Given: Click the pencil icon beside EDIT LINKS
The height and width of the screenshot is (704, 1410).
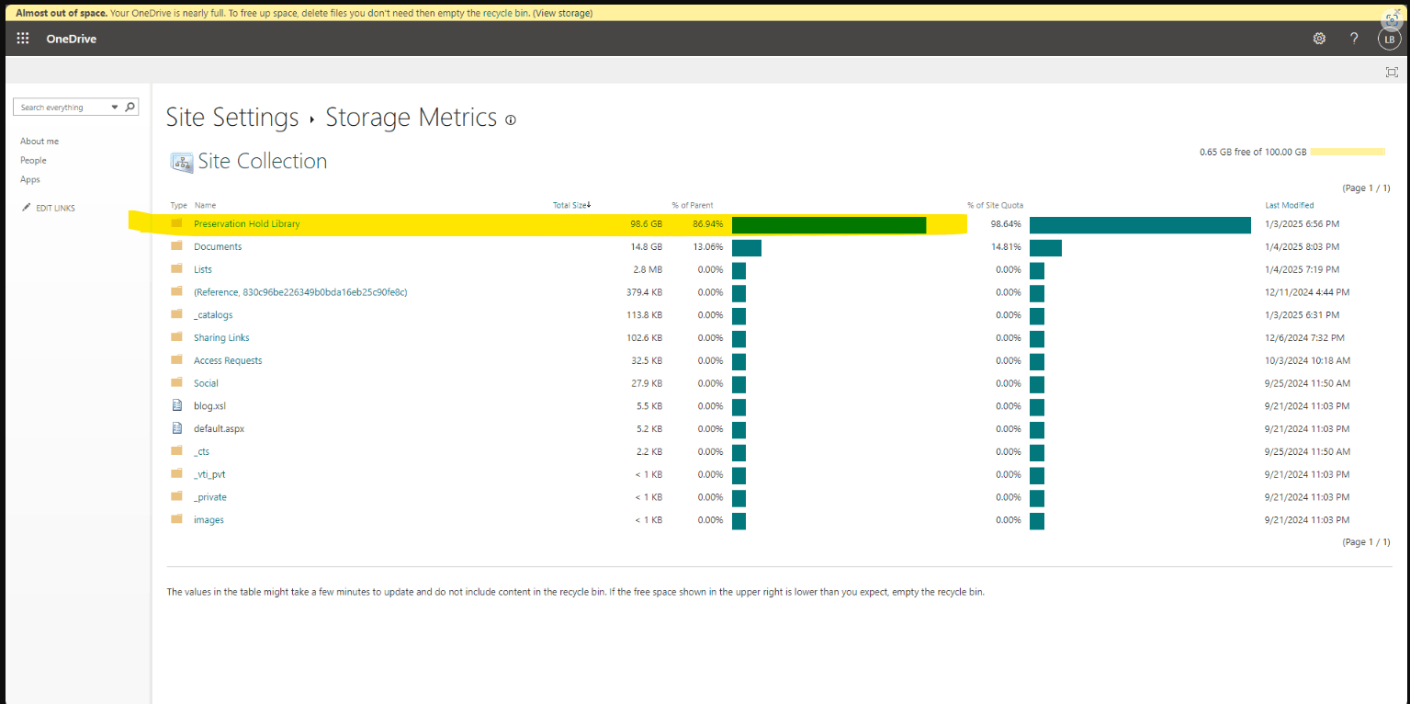Looking at the screenshot, I should click(x=26, y=208).
